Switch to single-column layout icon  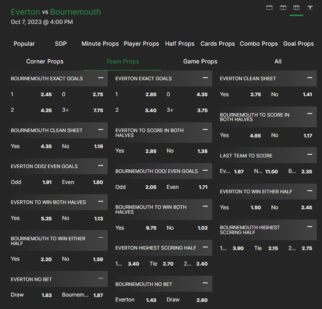(x=269, y=8)
